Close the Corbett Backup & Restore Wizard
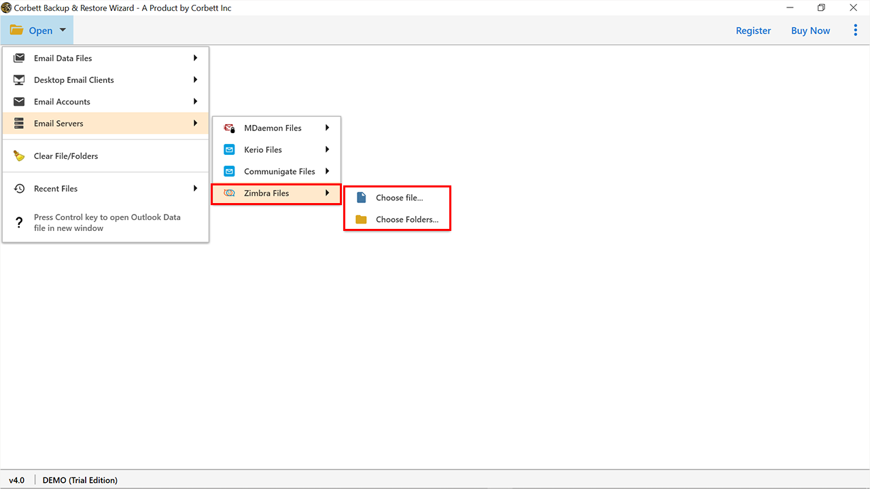The image size is (870, 489). tap(852, 8)
